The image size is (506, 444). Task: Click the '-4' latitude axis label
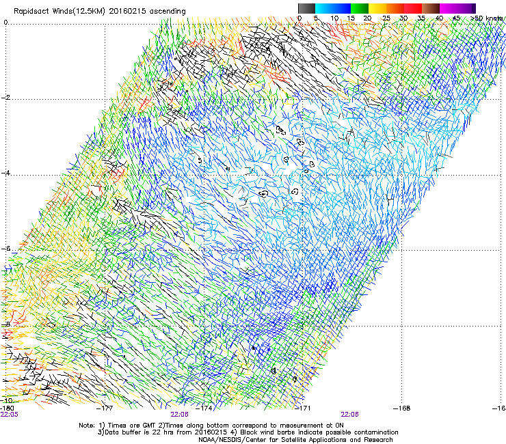pyautogui.click(x=6, y=173)
